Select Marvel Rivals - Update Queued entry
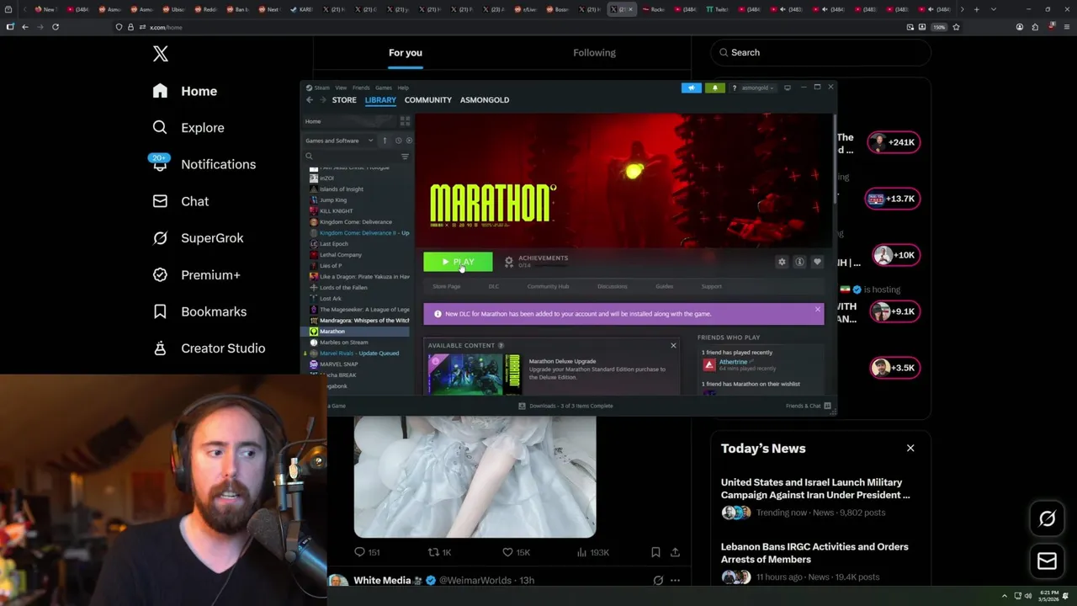 359,353
